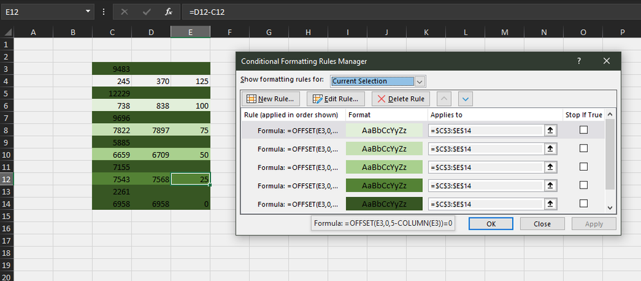This screenshot has height=281, width=641.
Task: Click the Close button in dialog
Action: click(542, 224)
